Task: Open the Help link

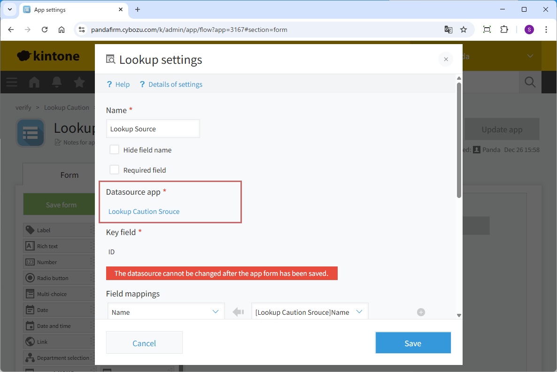Action: 118,84
